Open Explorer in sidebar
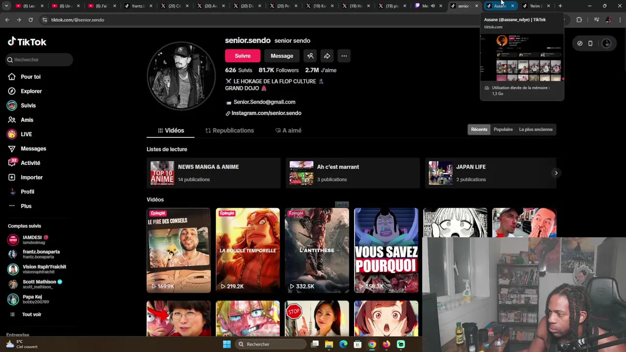This screenshot has height=352, width=626. pos(31,91)
